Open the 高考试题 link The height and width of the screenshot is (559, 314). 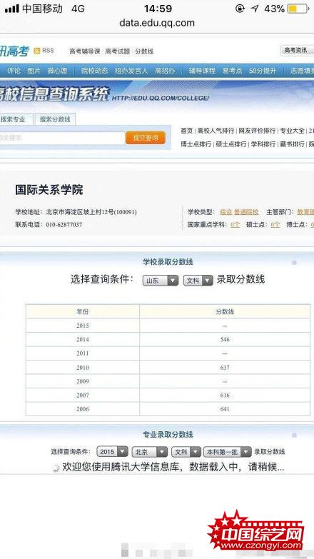(x=118, y=51)
